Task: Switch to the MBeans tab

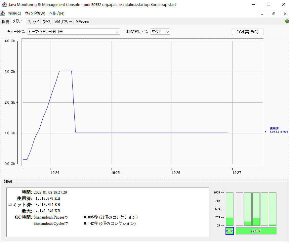Action: tap(82, 21)
